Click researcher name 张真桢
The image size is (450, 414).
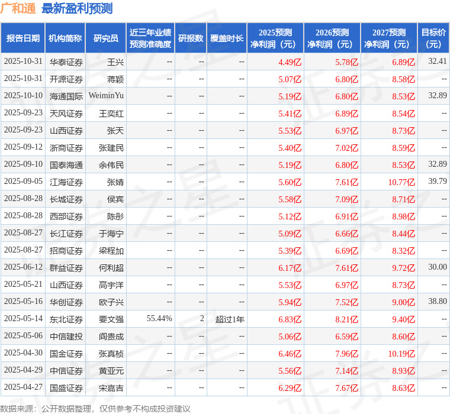point(111,354)
